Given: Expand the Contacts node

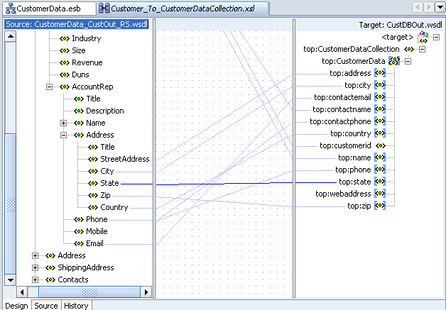Looking at the screenshot, I should pos(35,280).
